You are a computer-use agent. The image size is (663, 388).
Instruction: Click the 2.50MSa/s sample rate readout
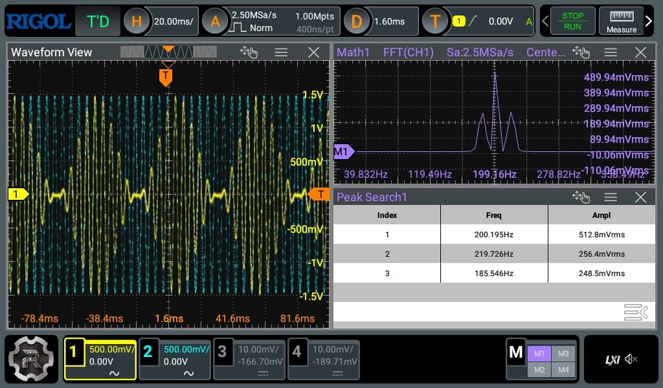point(254,16)
